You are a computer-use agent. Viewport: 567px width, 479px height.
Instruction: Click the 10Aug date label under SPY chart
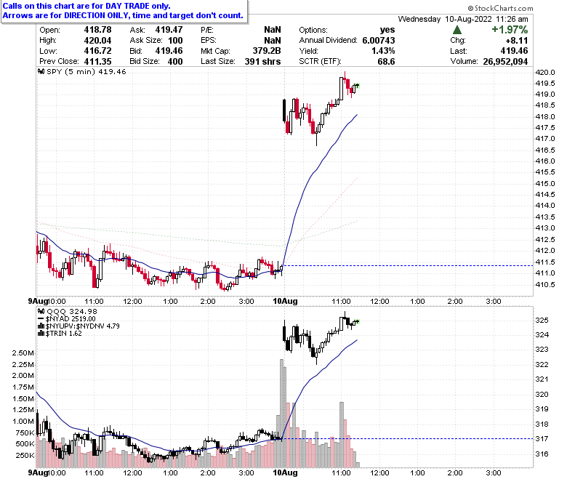pos(285,301)
